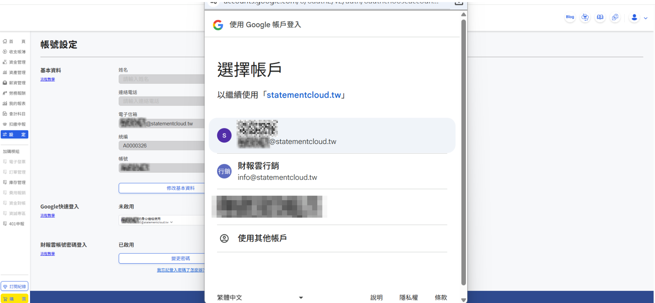Open the 條款 link in dialog footer
The image size is (655, 303).
click(441, 297)
